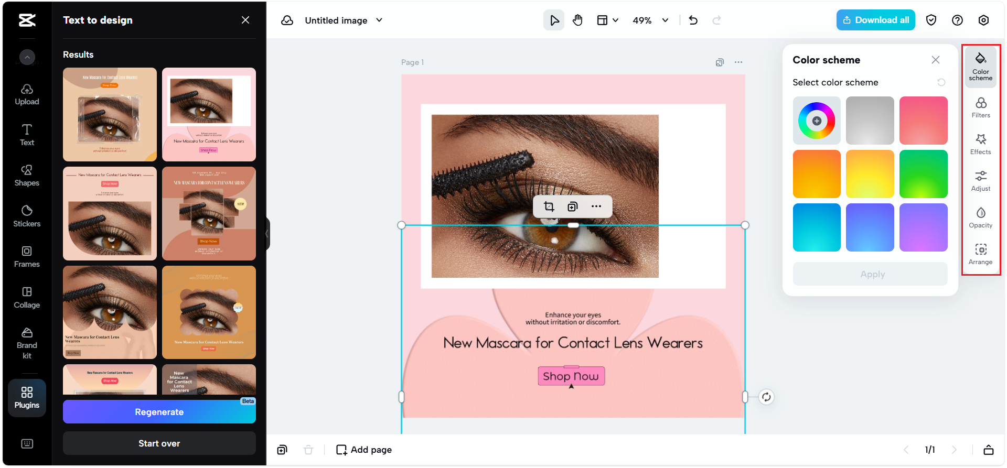Select the headline text New Mascara for Contact Lens Wearers
Image resolution: width=1007 pixels, height=468 pixels.
[x=573, y=343]
